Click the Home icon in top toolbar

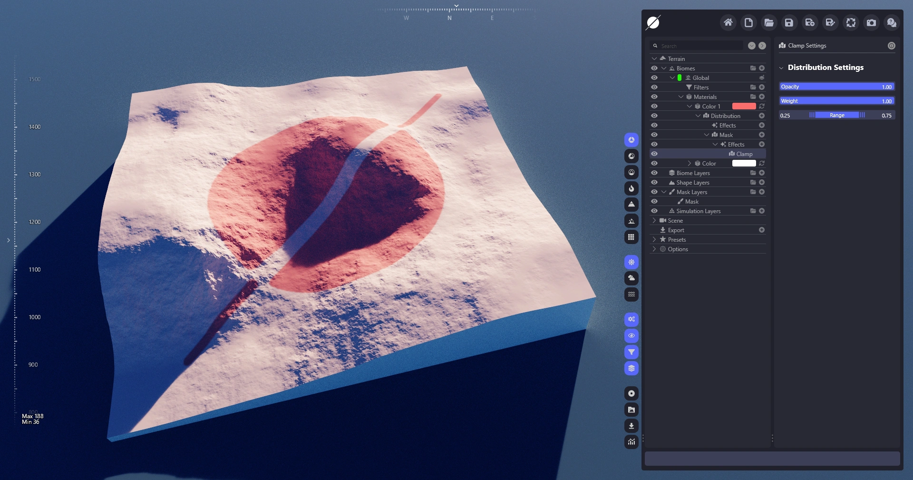pyautogui.click(x=728, y=22)
